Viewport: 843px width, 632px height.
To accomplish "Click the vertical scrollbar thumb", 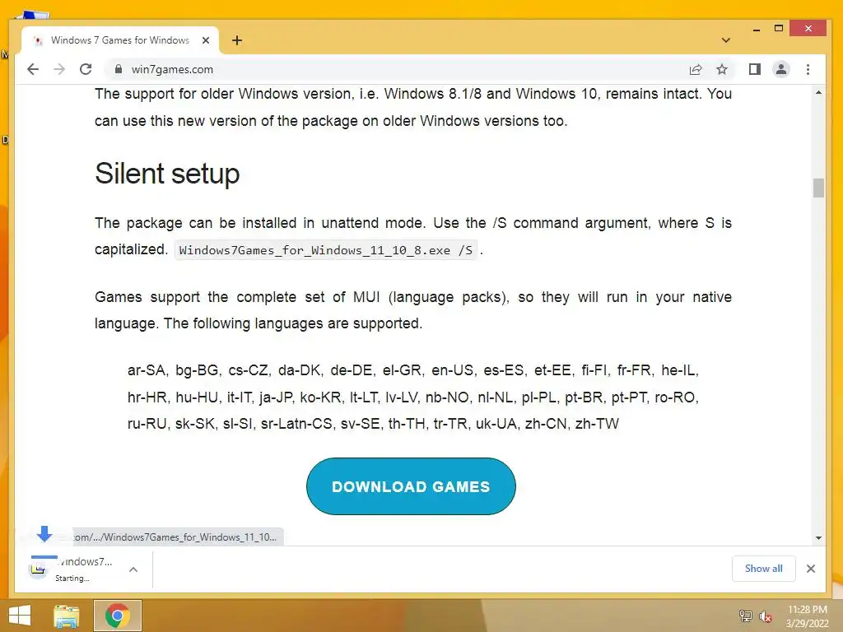I will (x=818, y=188).
